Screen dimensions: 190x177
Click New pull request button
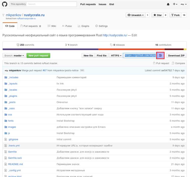[39, 56]
